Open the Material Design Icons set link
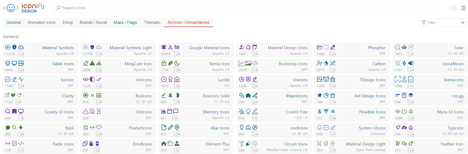468x154 pixels. coord(288,48)
